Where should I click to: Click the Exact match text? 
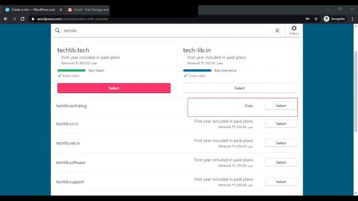(x=71, y=76)
